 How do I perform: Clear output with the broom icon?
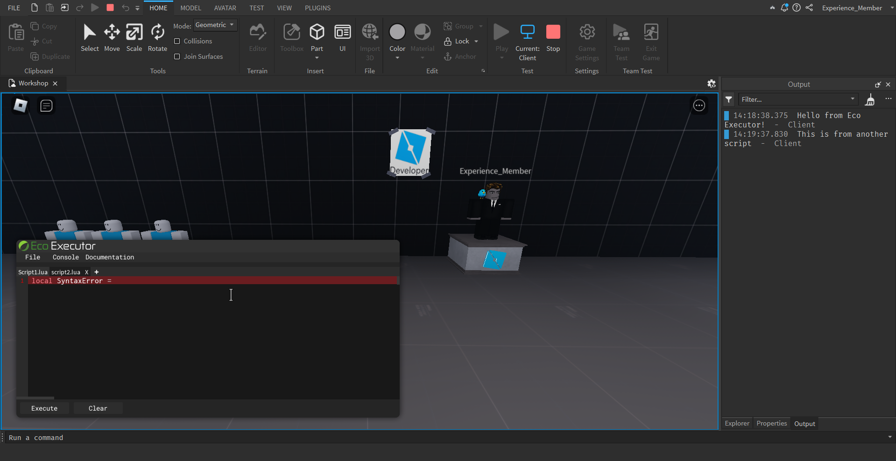[x=870, y=99]
